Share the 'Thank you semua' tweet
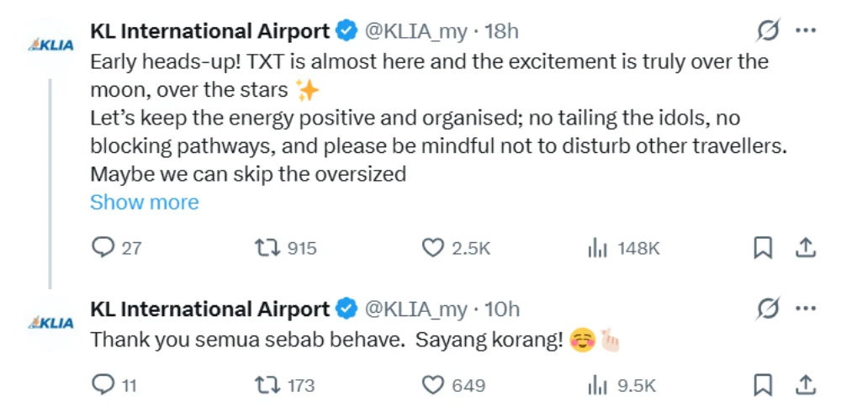 [x=805, y=385]
